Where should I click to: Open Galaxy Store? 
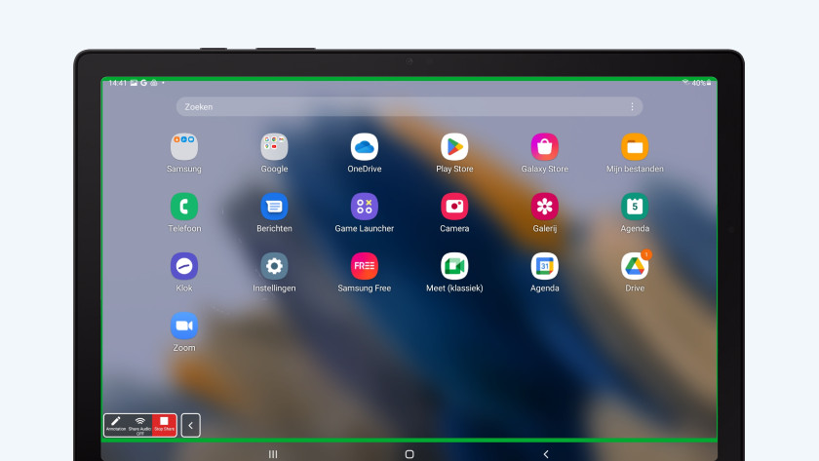coord(544,147)
